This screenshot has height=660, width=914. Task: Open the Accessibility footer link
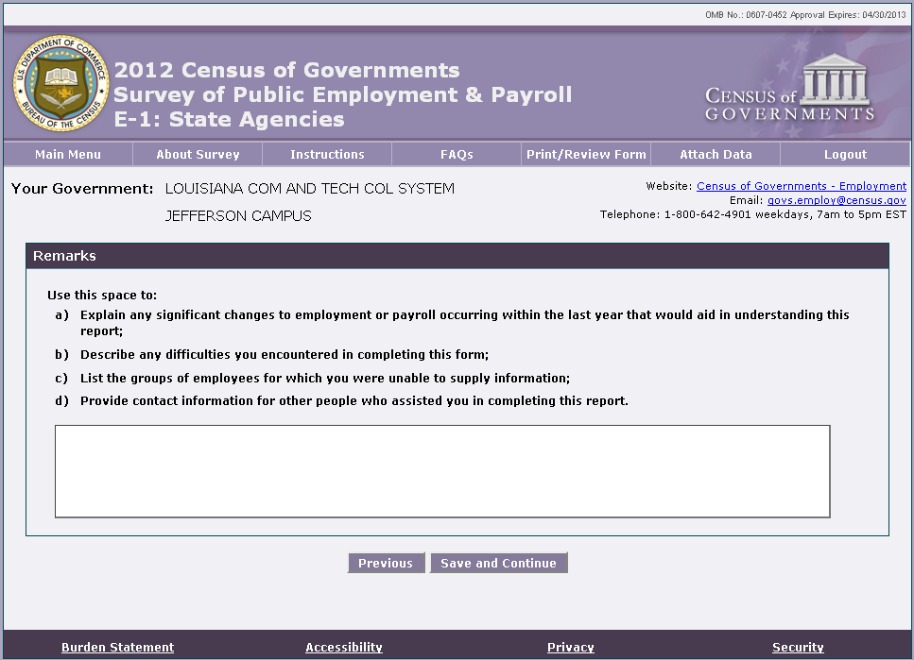pyautogui.click(x=344, y=647)
